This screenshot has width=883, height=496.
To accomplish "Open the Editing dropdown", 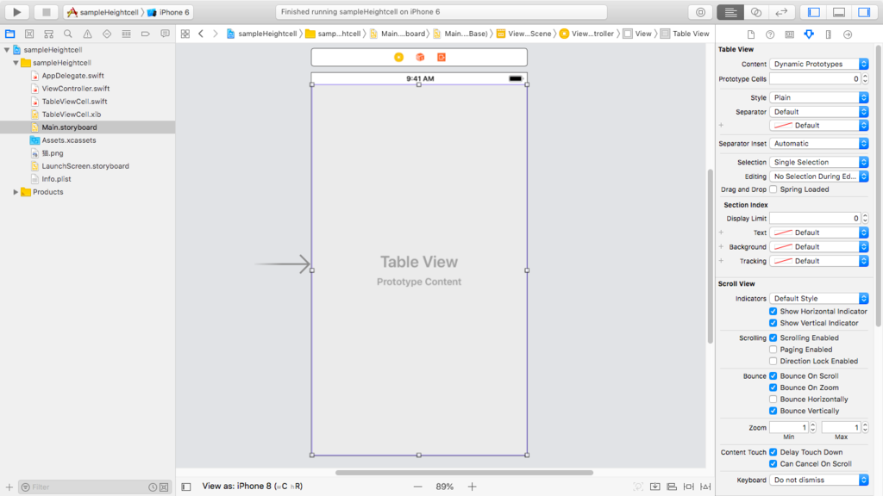I will tap(819, 177).
